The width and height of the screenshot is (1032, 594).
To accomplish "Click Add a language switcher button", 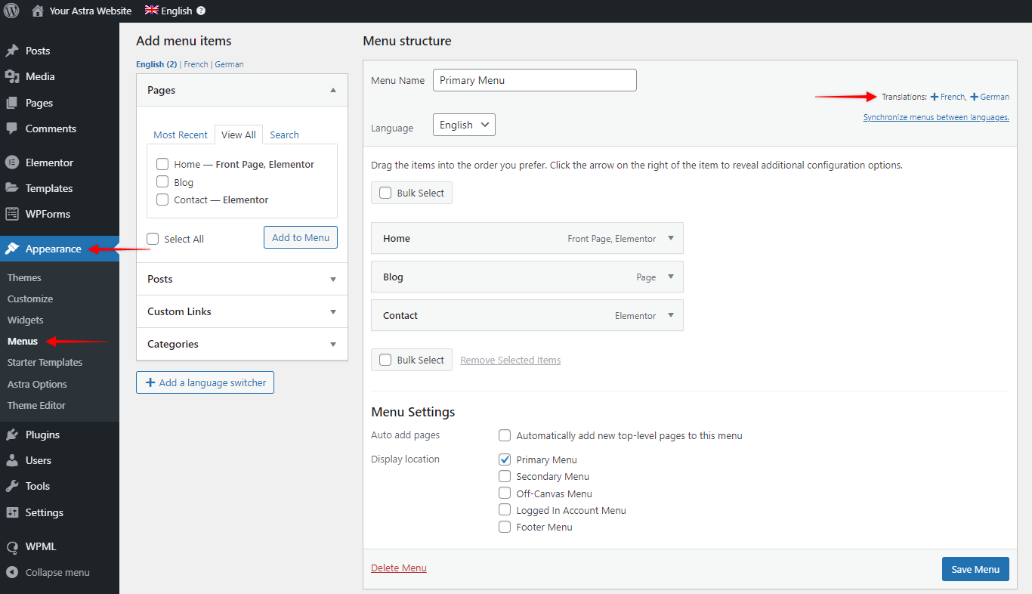I will [x=205, y=382].
